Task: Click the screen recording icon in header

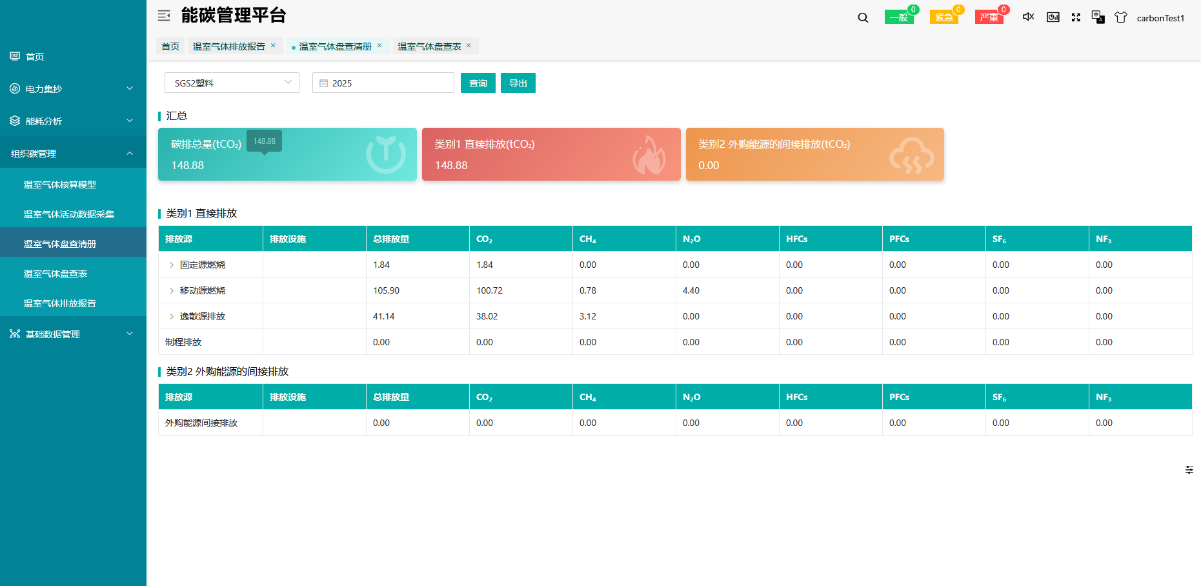Action: [x=1053, y=17]
